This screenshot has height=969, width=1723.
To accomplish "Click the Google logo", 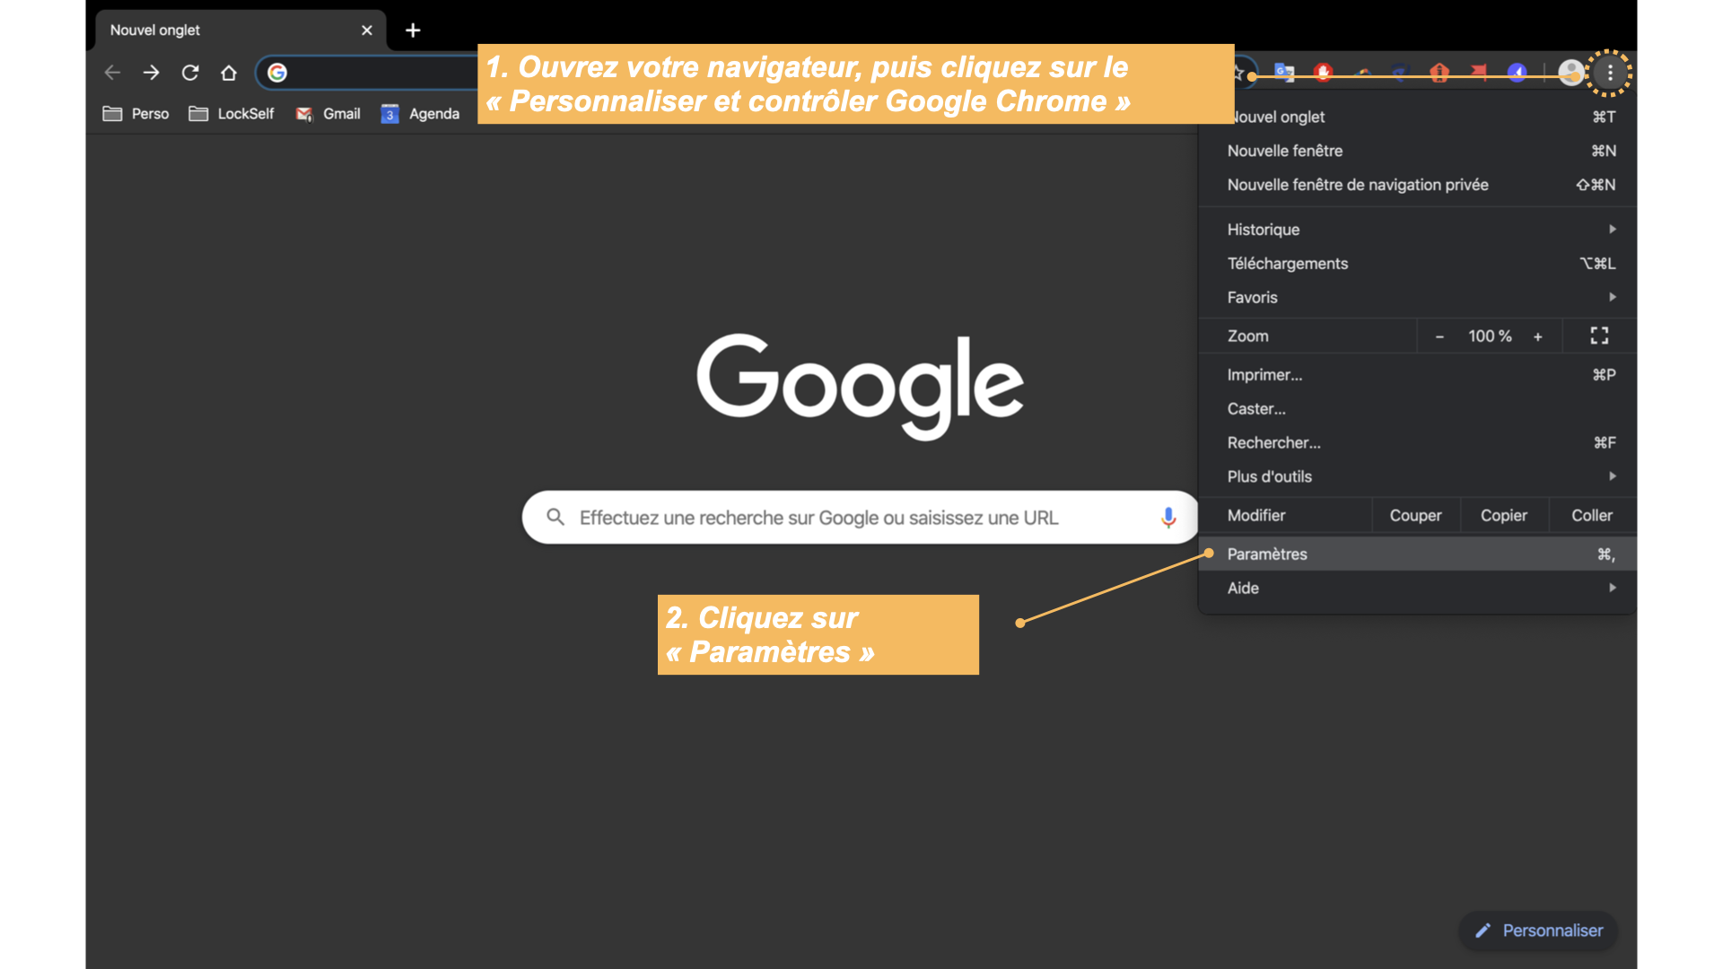I will (x=860, y=386).
